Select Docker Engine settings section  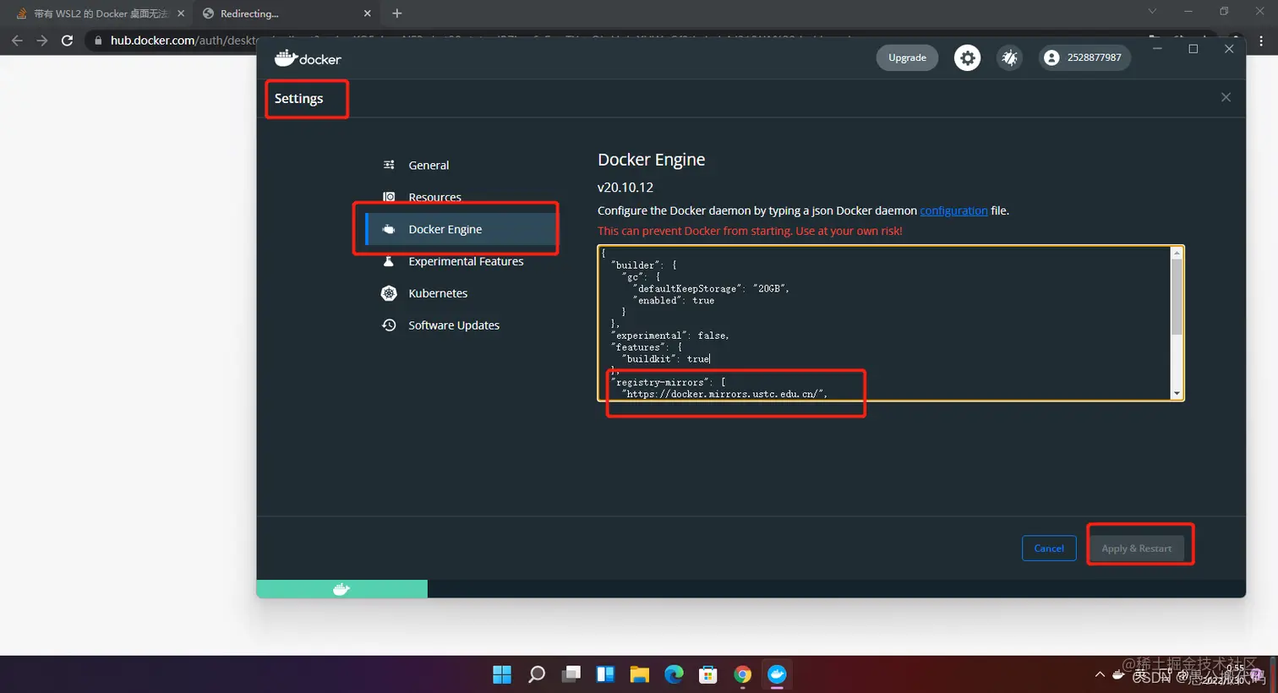click(x=461, y=229)
